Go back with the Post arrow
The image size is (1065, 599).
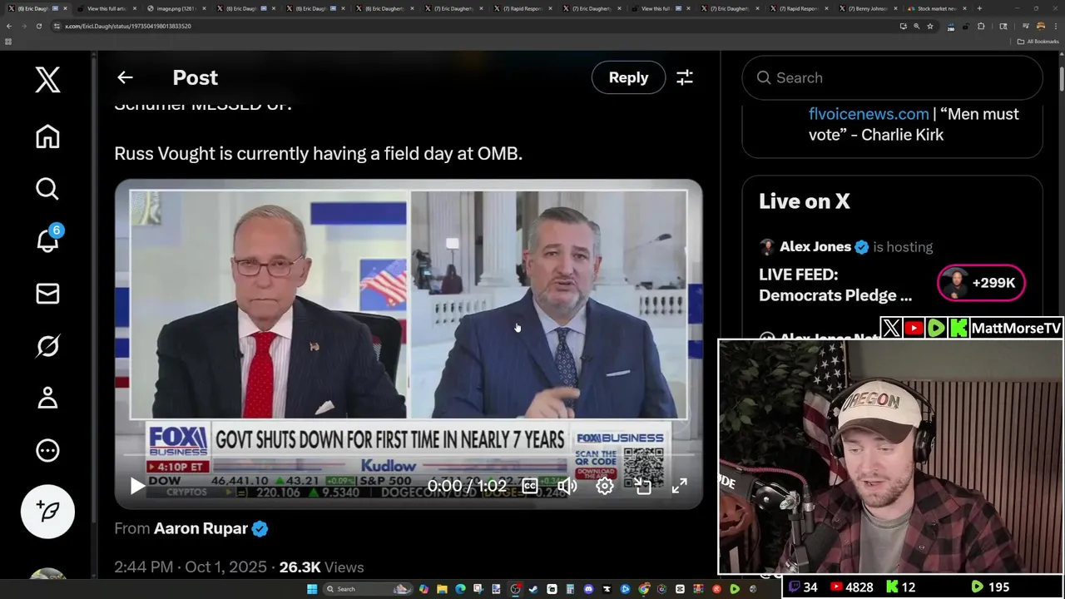(x=125, y=77)
